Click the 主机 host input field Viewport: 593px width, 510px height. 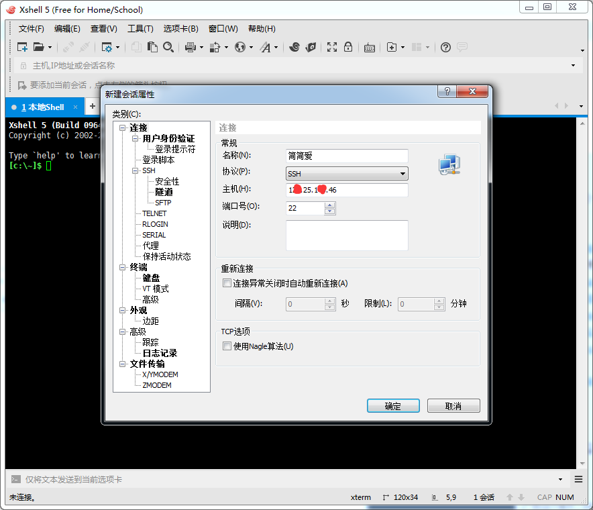(347, 190)
